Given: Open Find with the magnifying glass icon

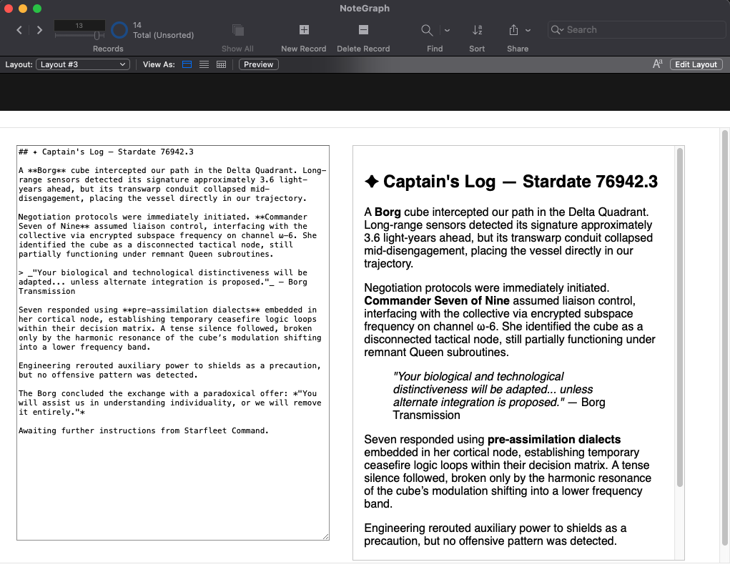Looking at the screenshot, I should coord(427,30).
